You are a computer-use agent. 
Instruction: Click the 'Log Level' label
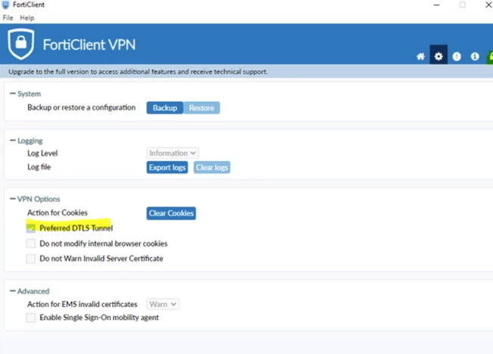click(42, 154)
